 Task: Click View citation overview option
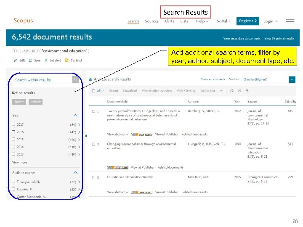click(x=157, y=91)
